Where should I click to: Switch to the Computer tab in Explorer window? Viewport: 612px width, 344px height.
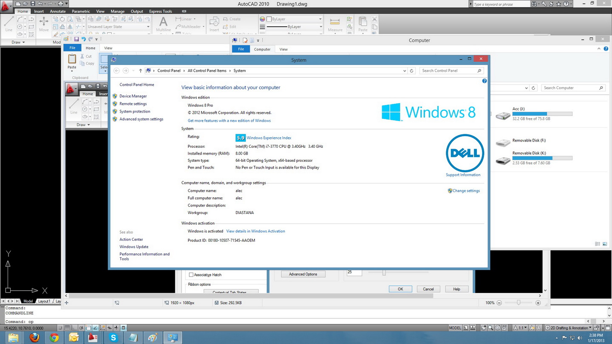262,49
